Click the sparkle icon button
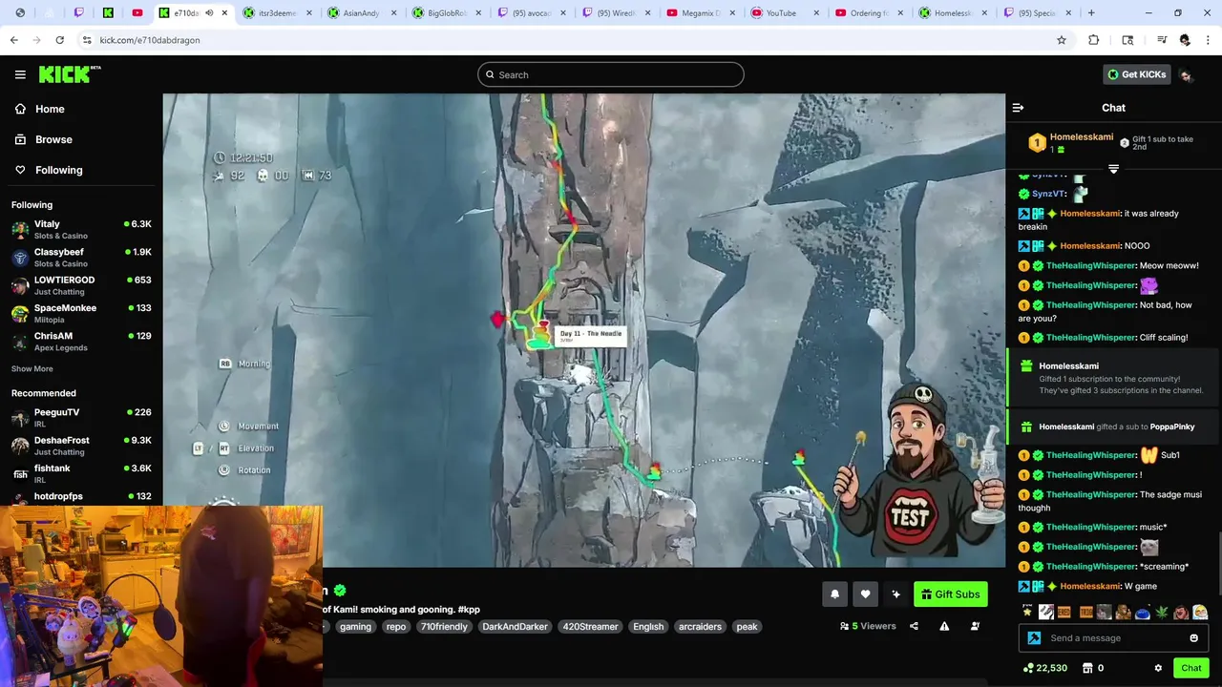Screen dimensions: 1222x687 [895, 594]
